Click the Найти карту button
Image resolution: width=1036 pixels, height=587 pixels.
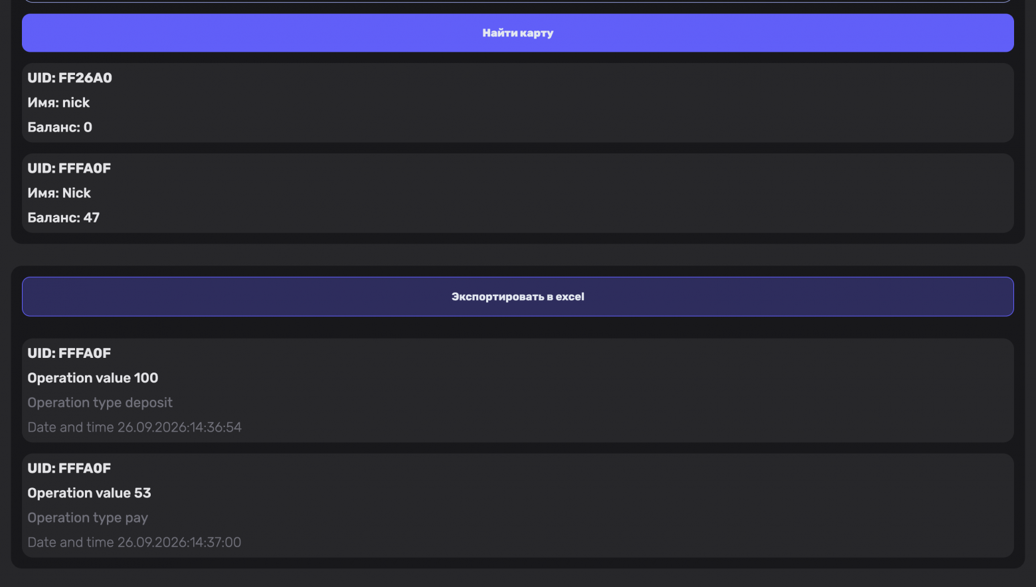pos(517,33)
